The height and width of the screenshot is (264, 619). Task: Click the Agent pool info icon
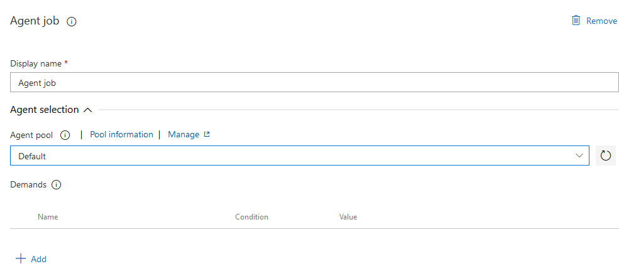click(x=65, y=135)
